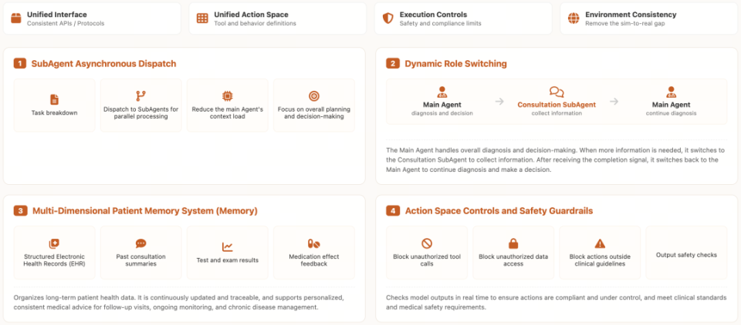The image size is (741, 325).
Task: Click the warning triangle for clinical guidelines
Action: pos(600,243)
